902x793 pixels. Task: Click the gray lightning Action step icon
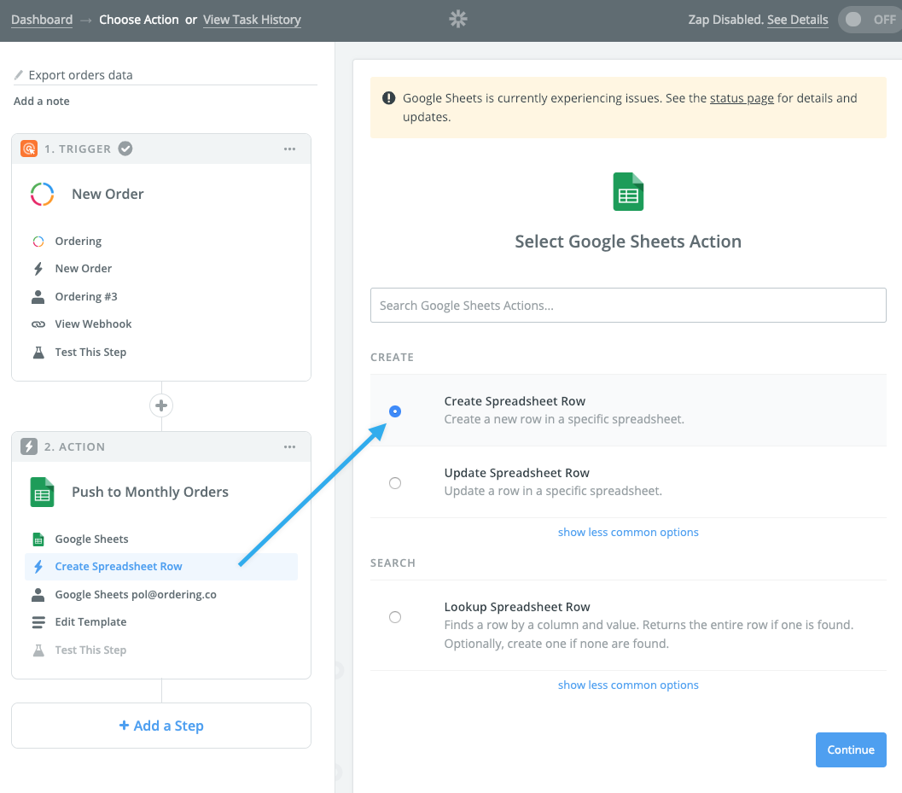point(29,446)
